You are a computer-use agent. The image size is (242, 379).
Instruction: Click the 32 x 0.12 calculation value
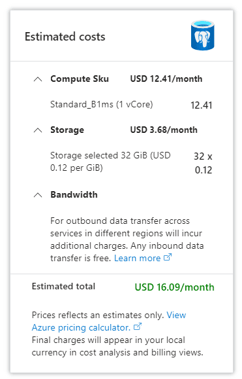click(203, 163)
